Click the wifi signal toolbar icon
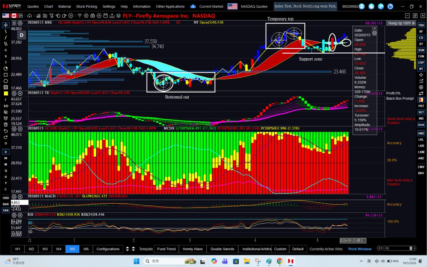The width and height of the screenshot is (427, 267). tap(80, 16)
